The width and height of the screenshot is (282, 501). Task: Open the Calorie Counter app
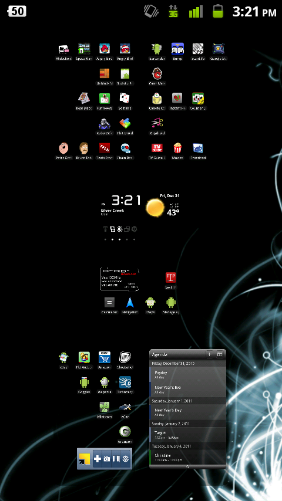[x=157, y=99]
